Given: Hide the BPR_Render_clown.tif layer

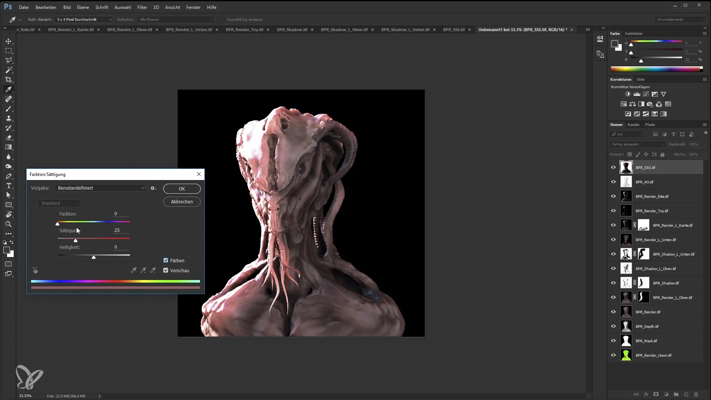Looking at the screenshot, I should 613,355.
